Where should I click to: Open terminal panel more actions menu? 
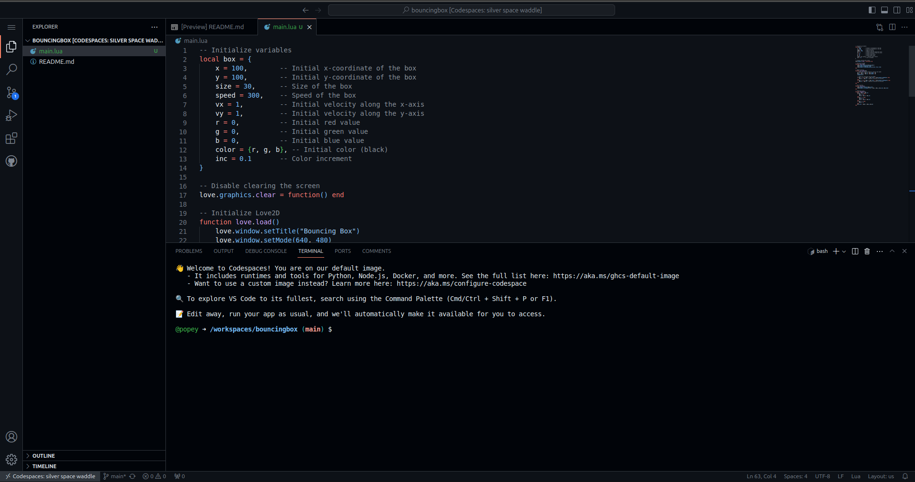click(x=880, y=251)
